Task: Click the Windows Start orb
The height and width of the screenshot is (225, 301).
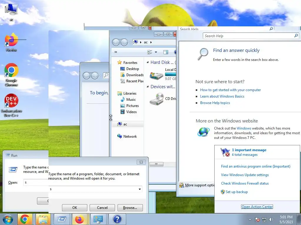Action: pyautogui.click(x=8, y=219)
